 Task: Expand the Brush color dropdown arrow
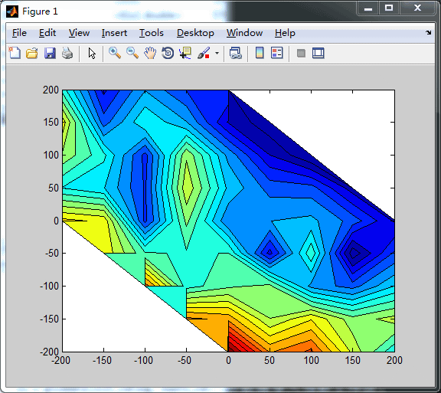(x=217, y=53)
